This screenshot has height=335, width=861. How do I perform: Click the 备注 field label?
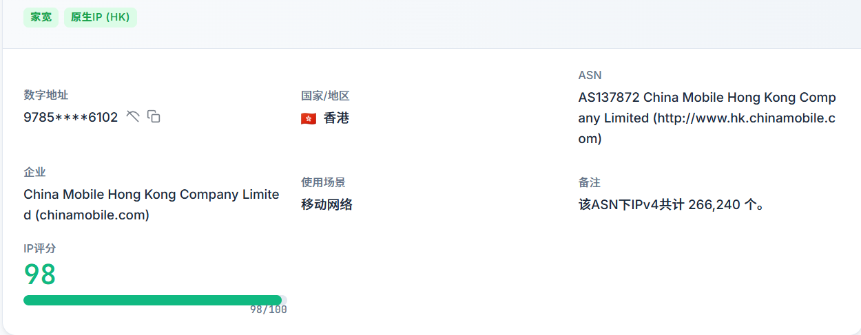point(590,182)
